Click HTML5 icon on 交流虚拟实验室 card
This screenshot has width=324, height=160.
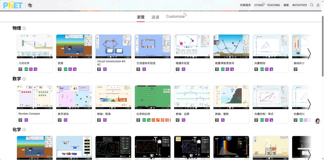[x=138, y=69]
